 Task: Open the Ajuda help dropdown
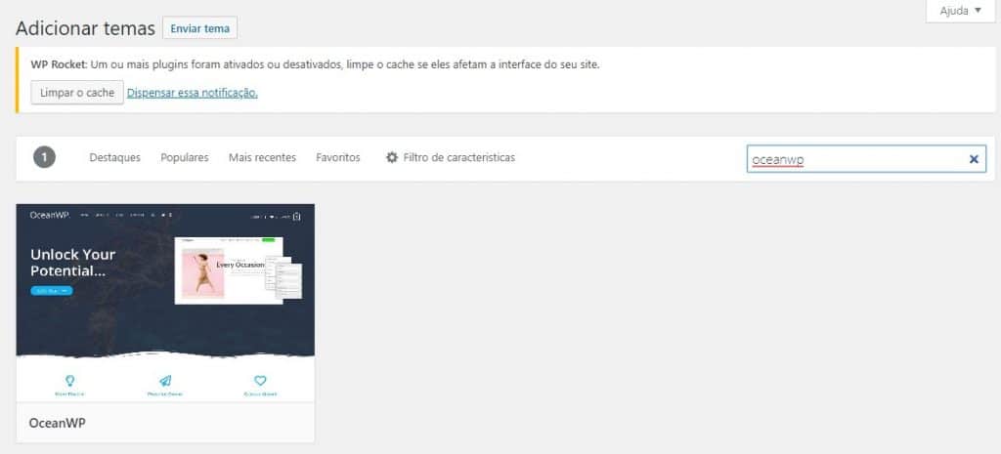pos(960,11)
